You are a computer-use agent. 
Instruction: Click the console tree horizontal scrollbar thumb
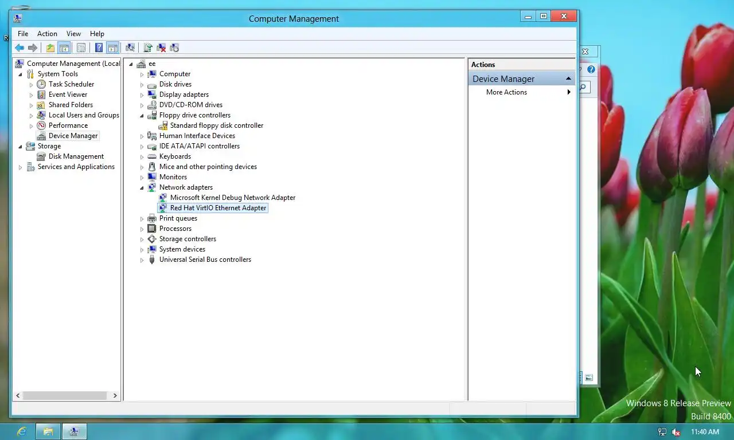pyautogui.click(x=65, y=395)
